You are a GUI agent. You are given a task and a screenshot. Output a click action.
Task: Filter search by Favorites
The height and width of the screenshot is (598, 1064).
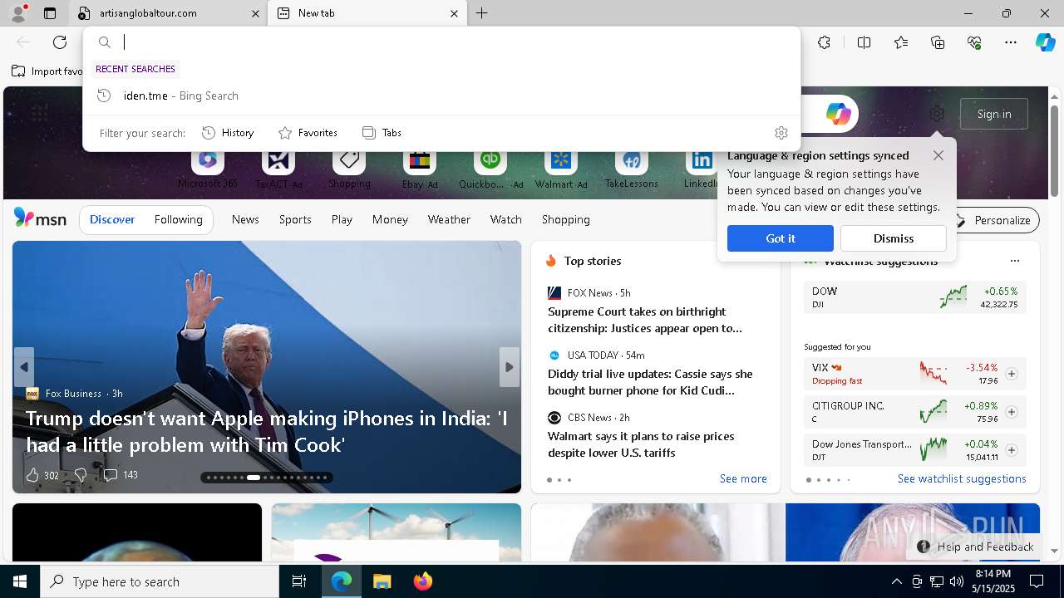point(308,133)
